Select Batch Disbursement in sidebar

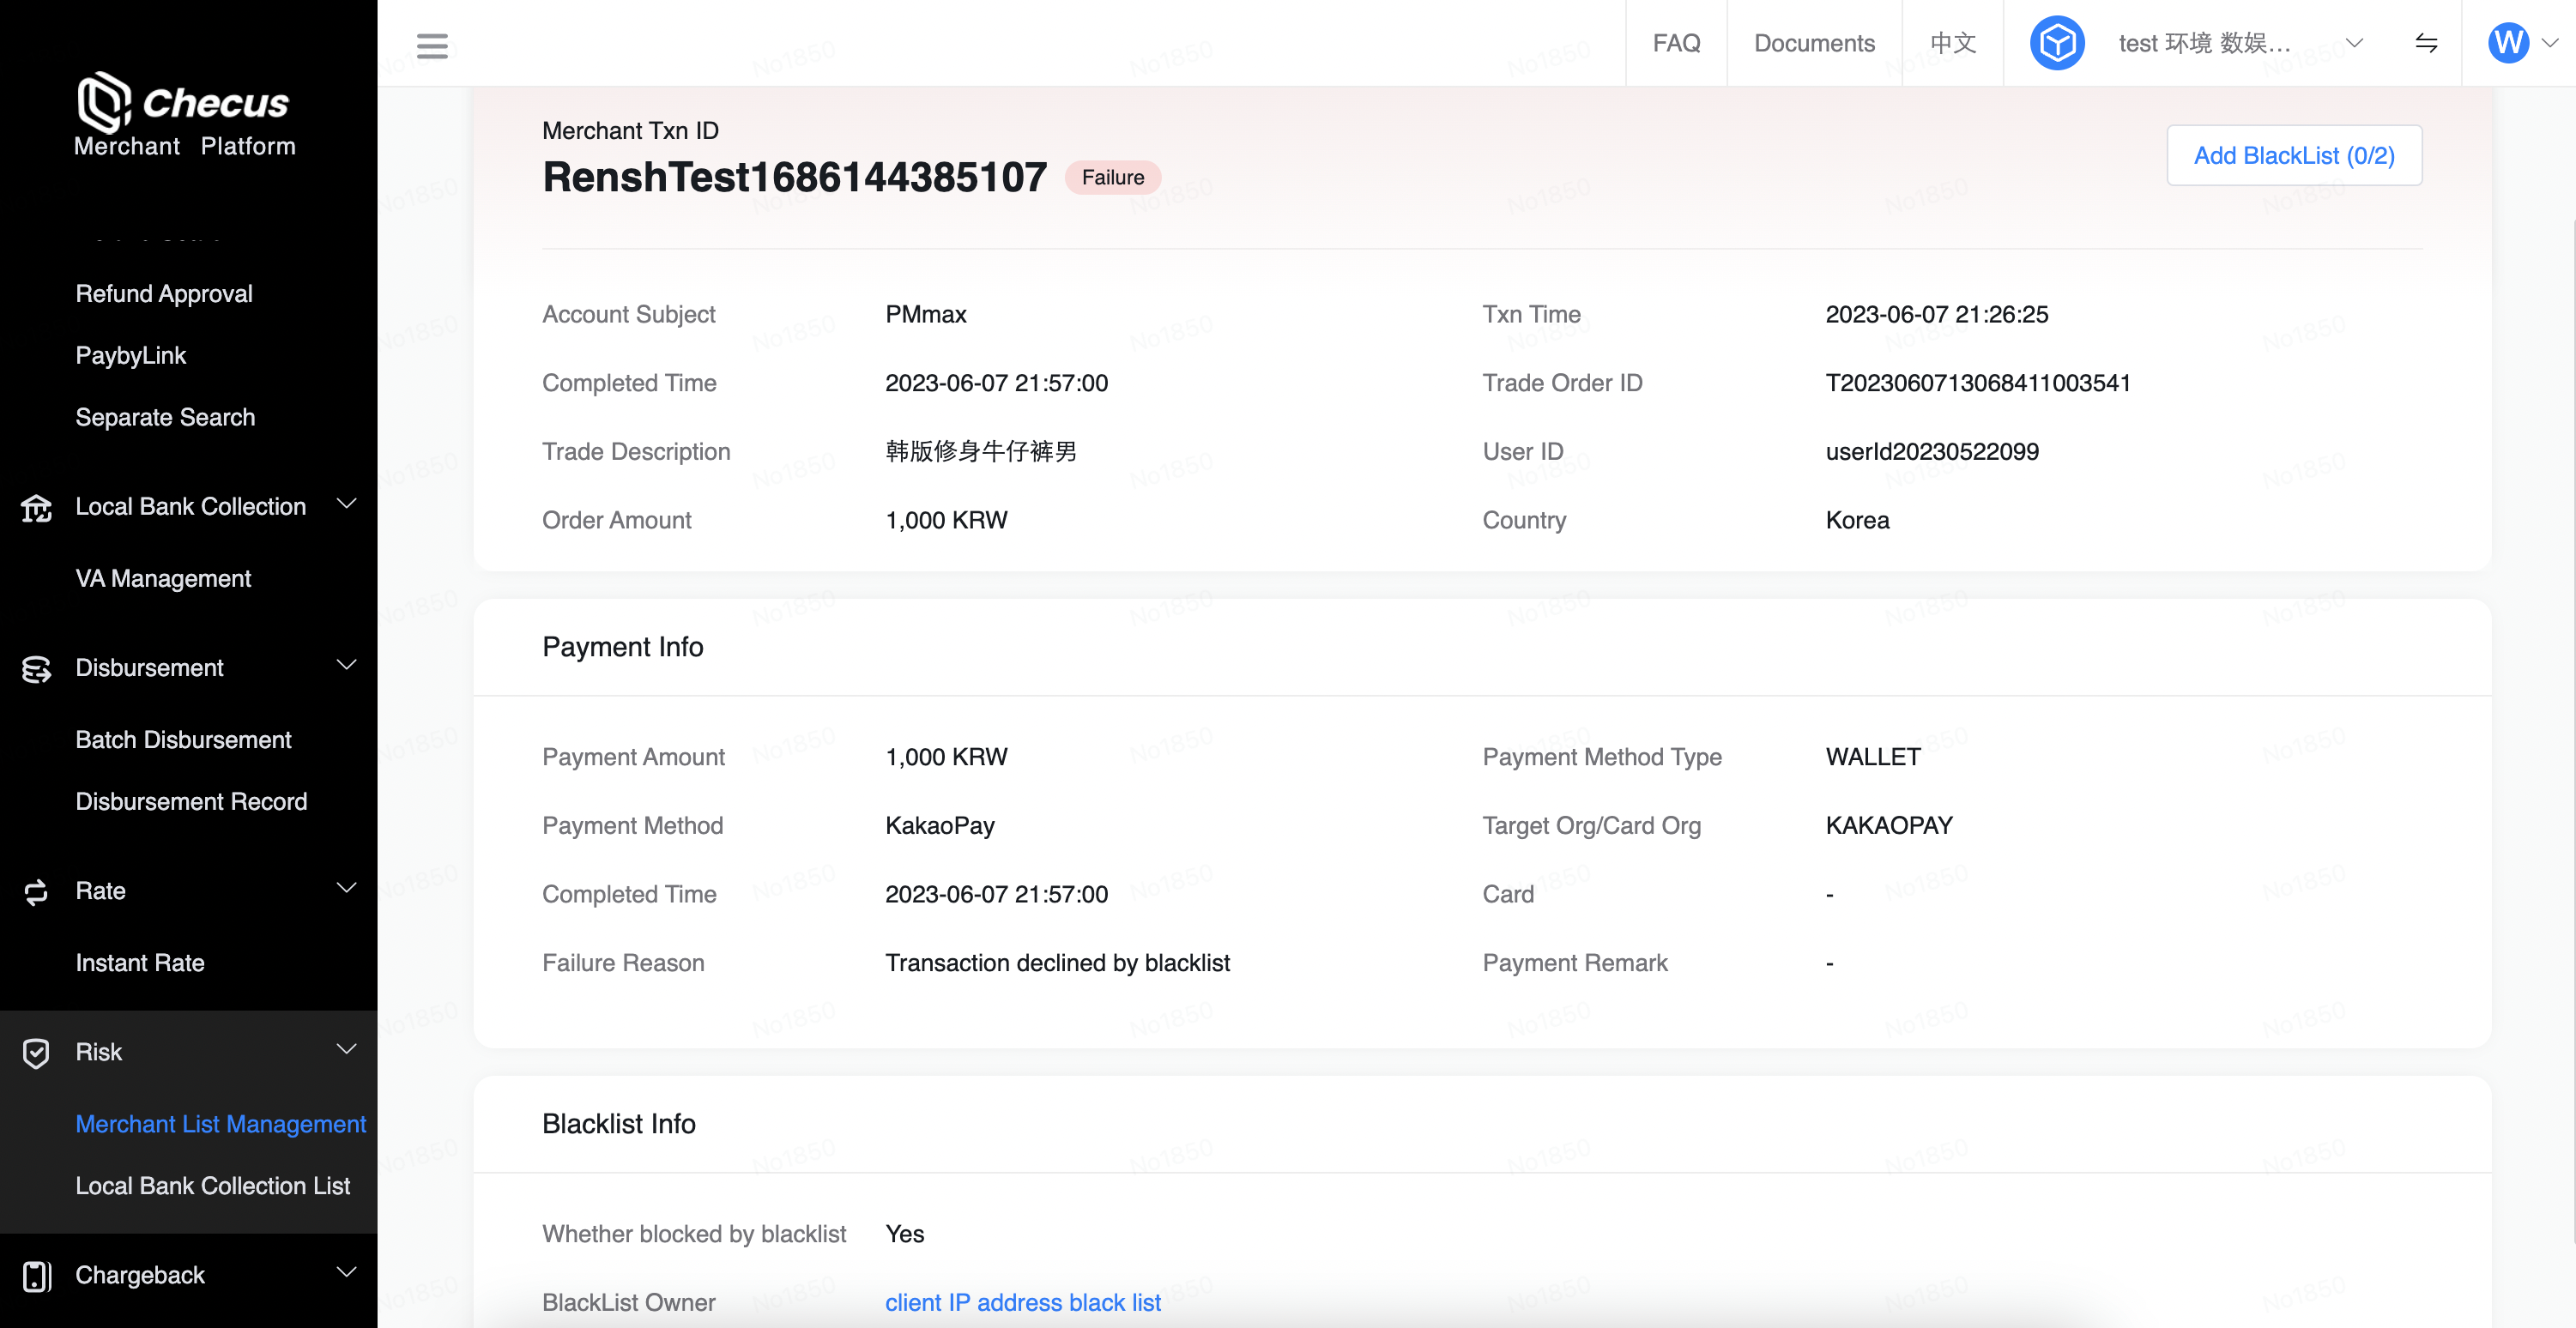coord(183,740)
